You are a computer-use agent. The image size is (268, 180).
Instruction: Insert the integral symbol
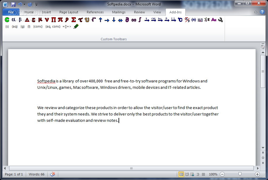140,20
